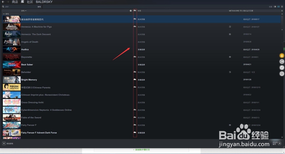Click the Bright Memory thumbnail
Screen dimensions: 285x154
tap(12, 80)
